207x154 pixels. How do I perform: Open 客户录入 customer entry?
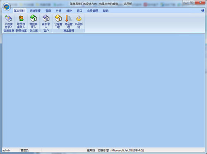pos(46,22)
